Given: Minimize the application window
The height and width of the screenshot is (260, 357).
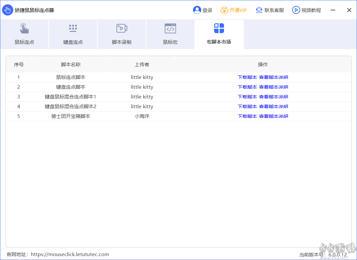Looking at the screenshot, I should click(333, 10).
